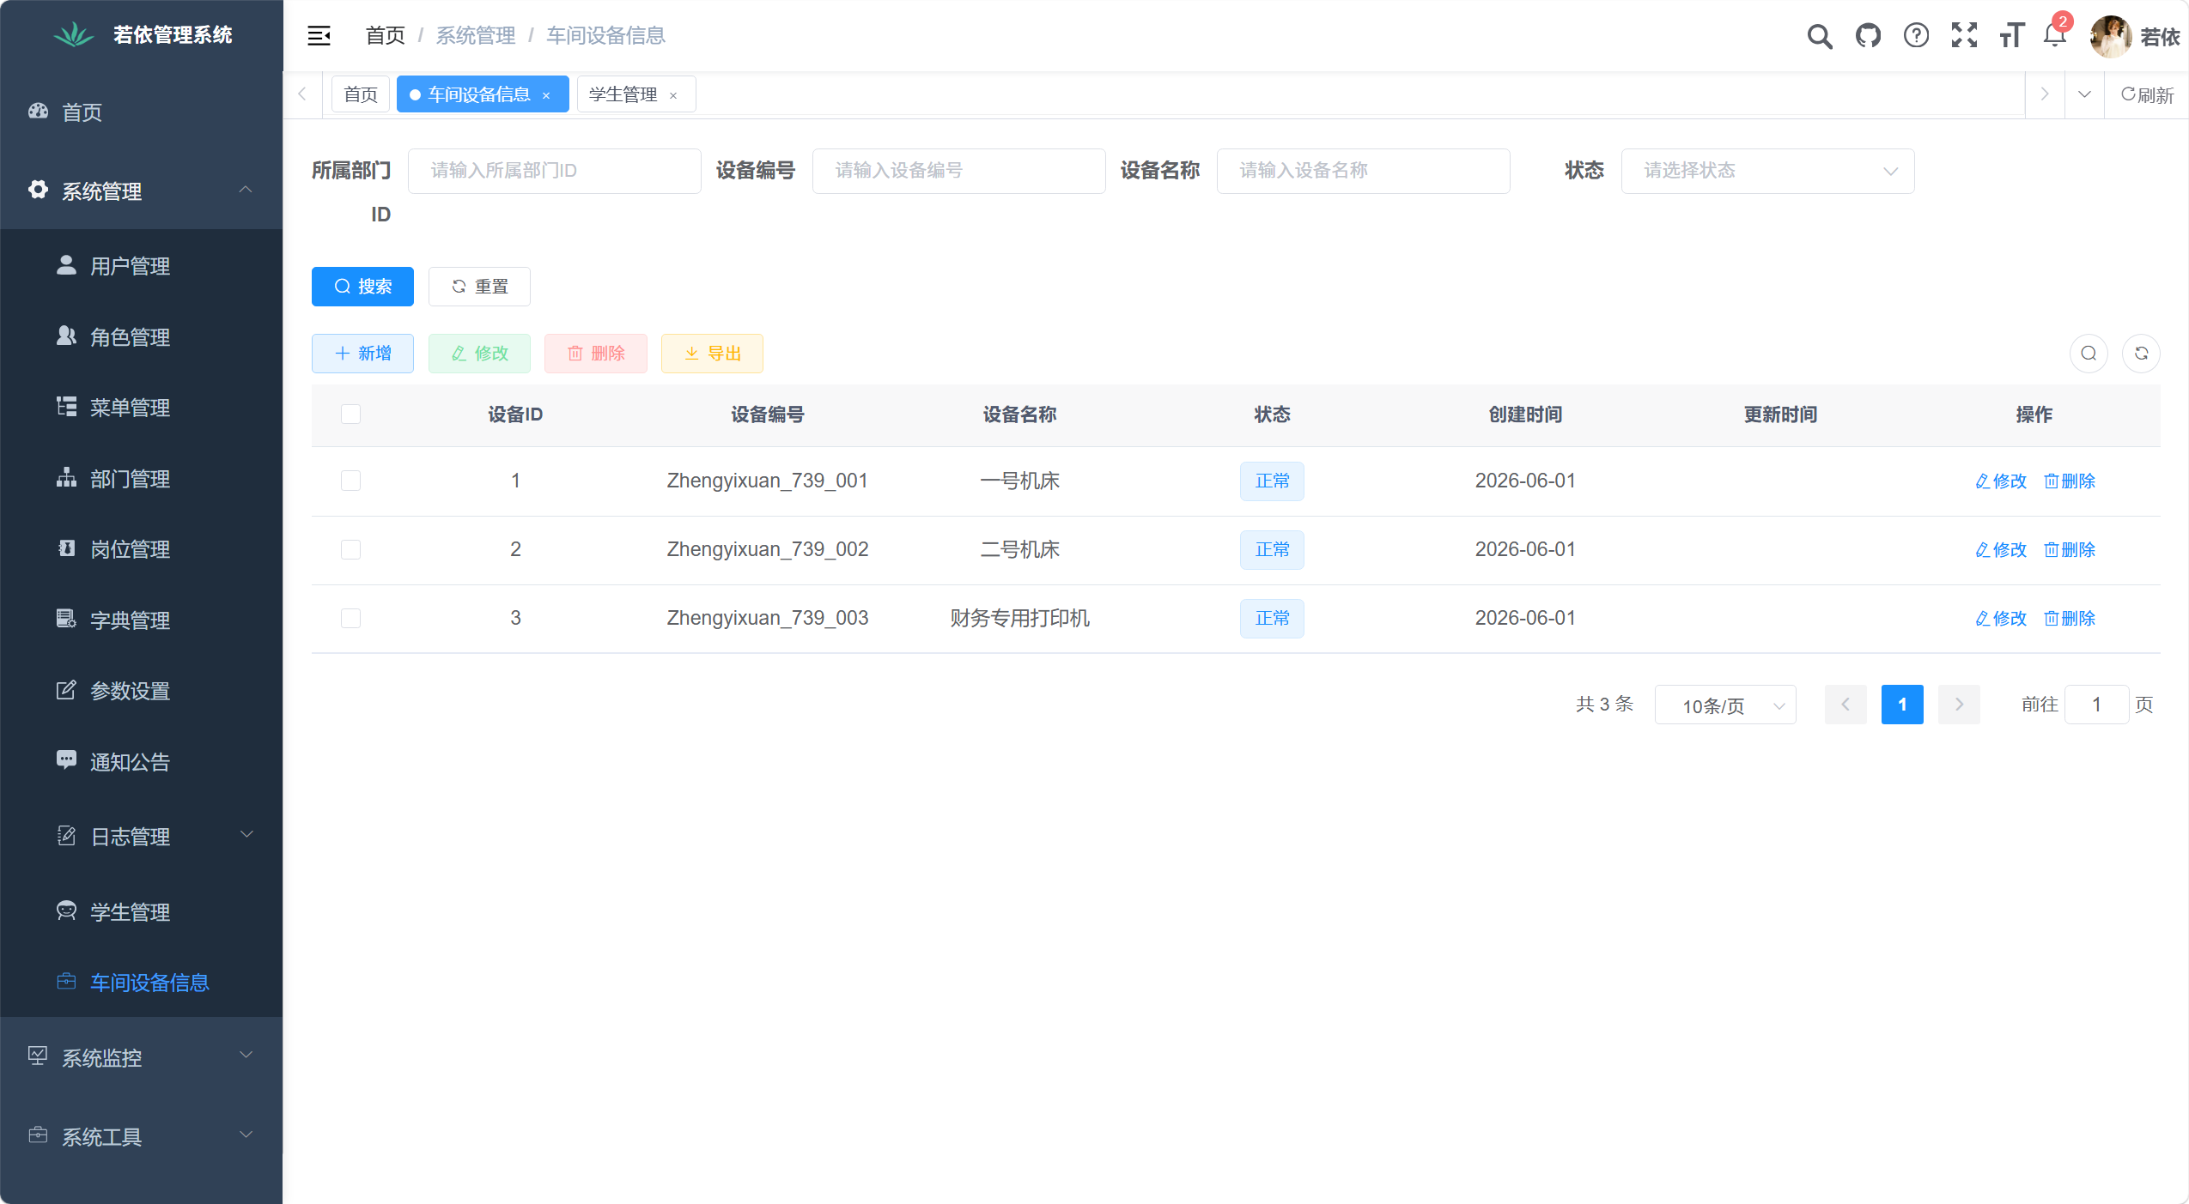This screenshot has width=2189, height=1204.
Task: Open 角色管理 in the sidebar
Action: (x=142, y=337)
